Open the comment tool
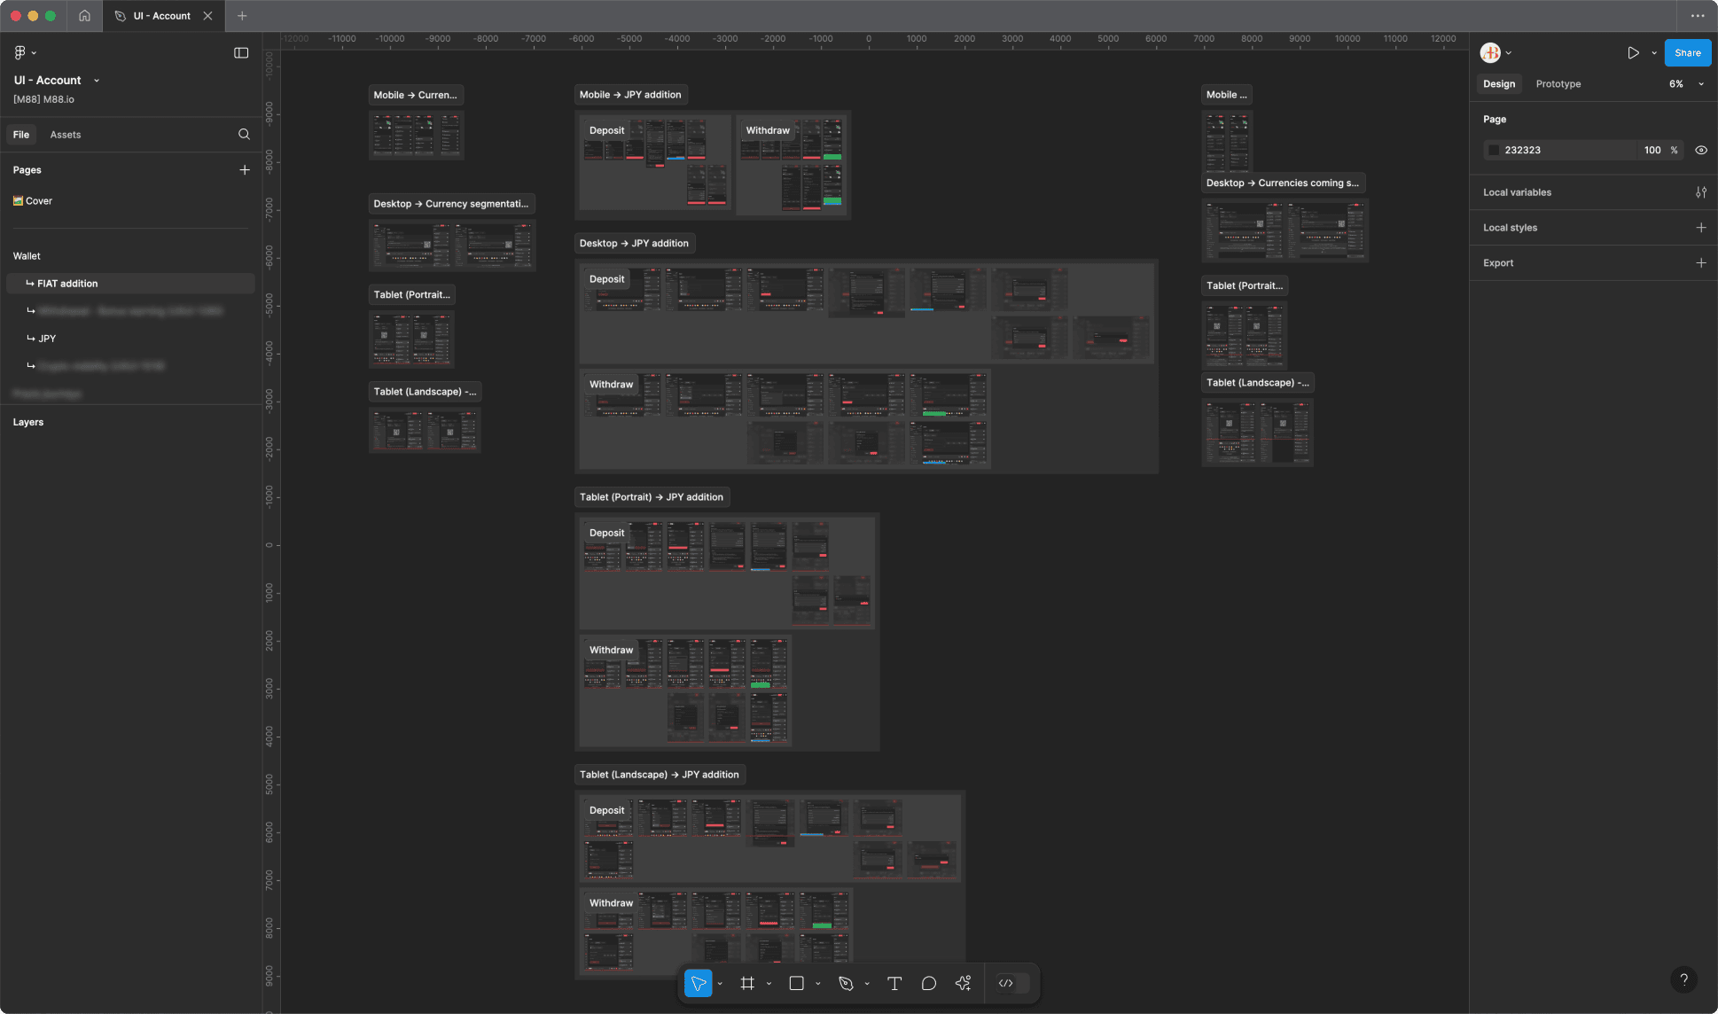This screenshot has width=1718, height=1014. (928, 983)
